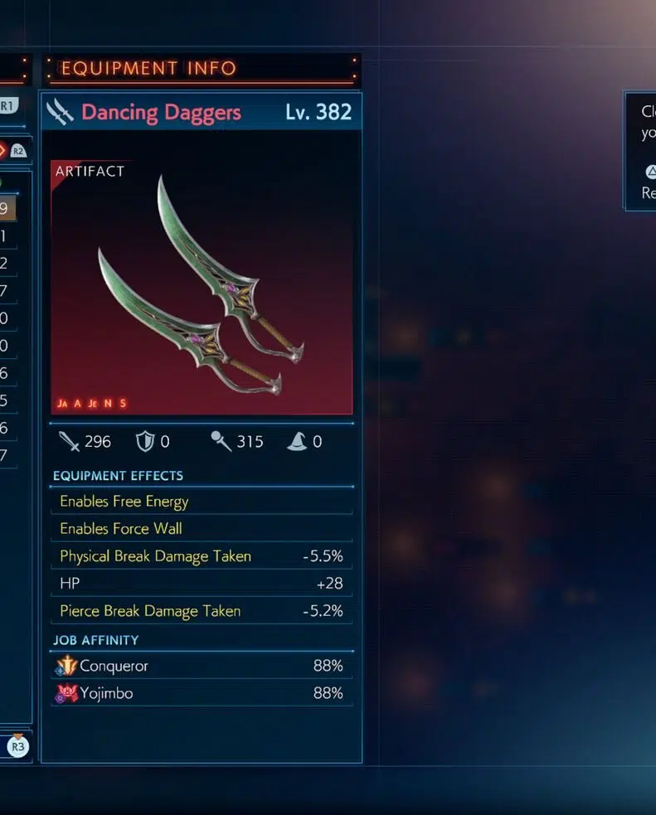Select the Enables Free Energy effect row
656x815 pixels.
coord(202,501)
